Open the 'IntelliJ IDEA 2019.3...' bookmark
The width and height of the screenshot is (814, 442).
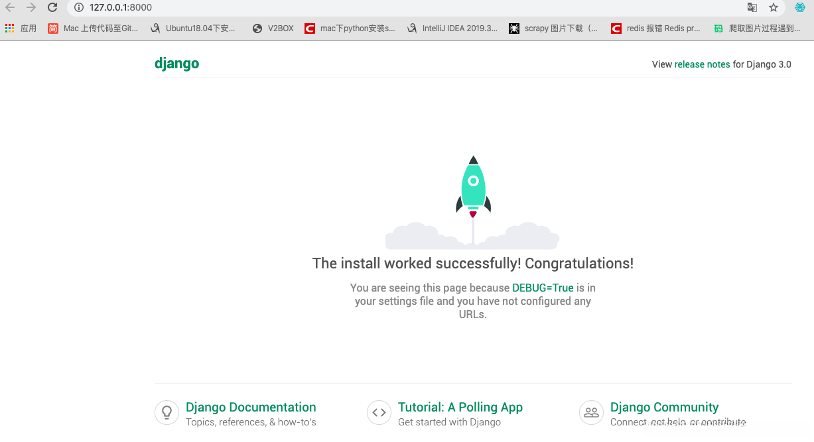tap(452, 28)
